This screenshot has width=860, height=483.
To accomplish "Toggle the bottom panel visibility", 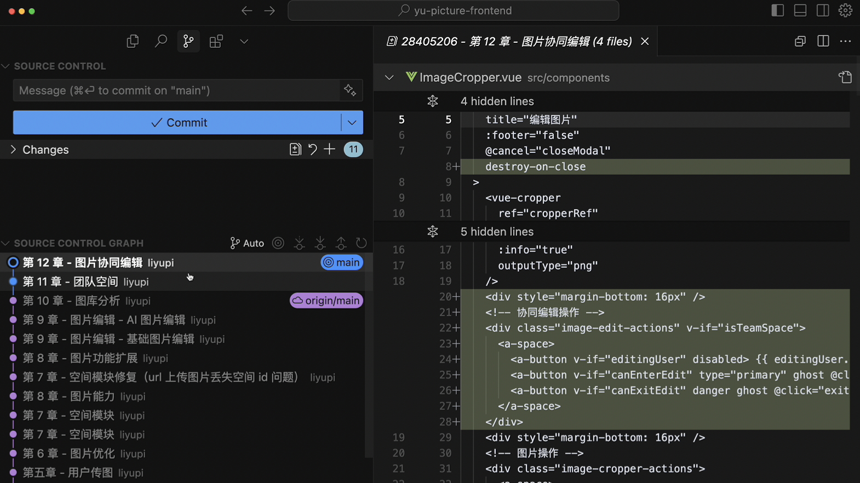I will pos(800,10).
